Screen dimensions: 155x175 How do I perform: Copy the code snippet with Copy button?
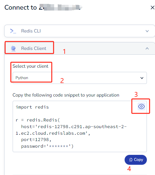136,160
